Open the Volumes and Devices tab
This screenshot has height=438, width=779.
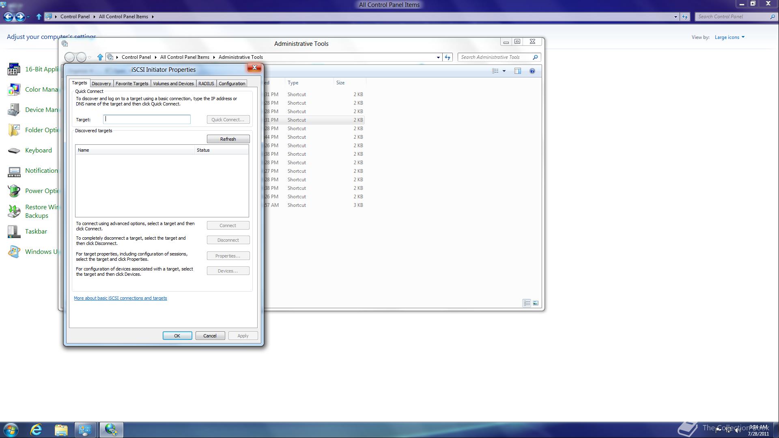point(173,84)
